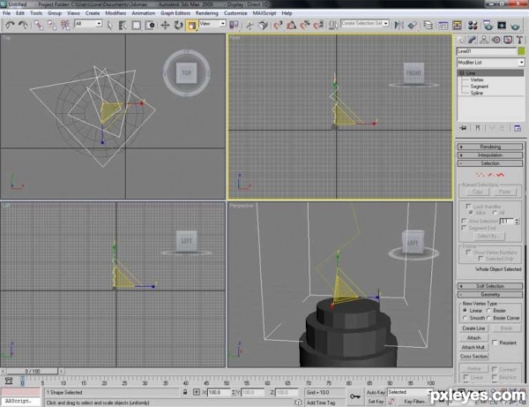Switch to the Motion panel tab icon
529x407 pixels.
point(495,40)
